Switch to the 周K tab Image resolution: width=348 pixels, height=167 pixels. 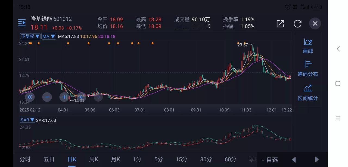94,159
